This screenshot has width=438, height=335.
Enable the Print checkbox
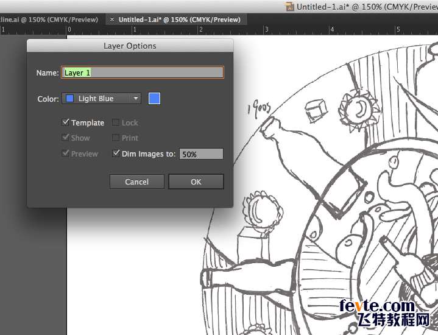click(116, 138)
